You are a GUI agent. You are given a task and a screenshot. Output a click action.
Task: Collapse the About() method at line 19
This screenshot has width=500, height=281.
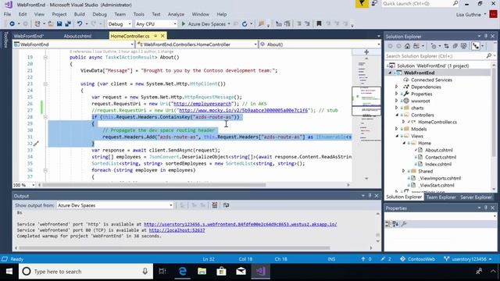pos(45,57)
